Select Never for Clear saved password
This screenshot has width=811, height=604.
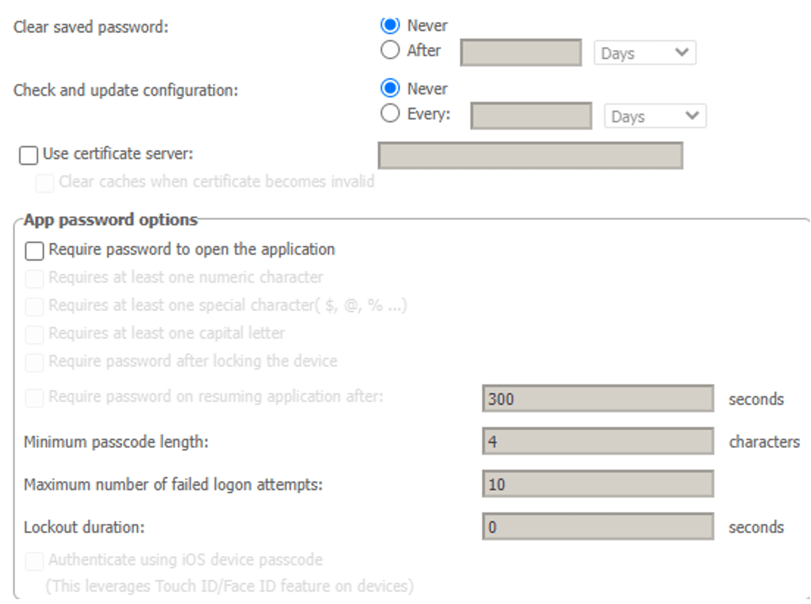[390, 25]
